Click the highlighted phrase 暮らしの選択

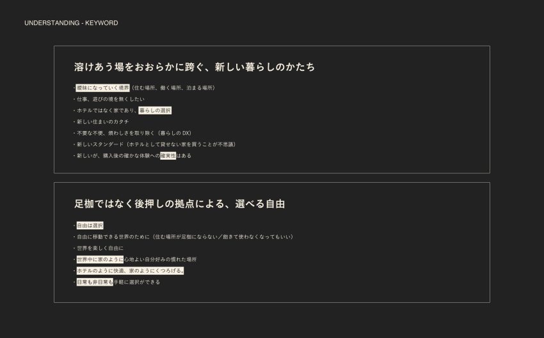tap(155, 111)
